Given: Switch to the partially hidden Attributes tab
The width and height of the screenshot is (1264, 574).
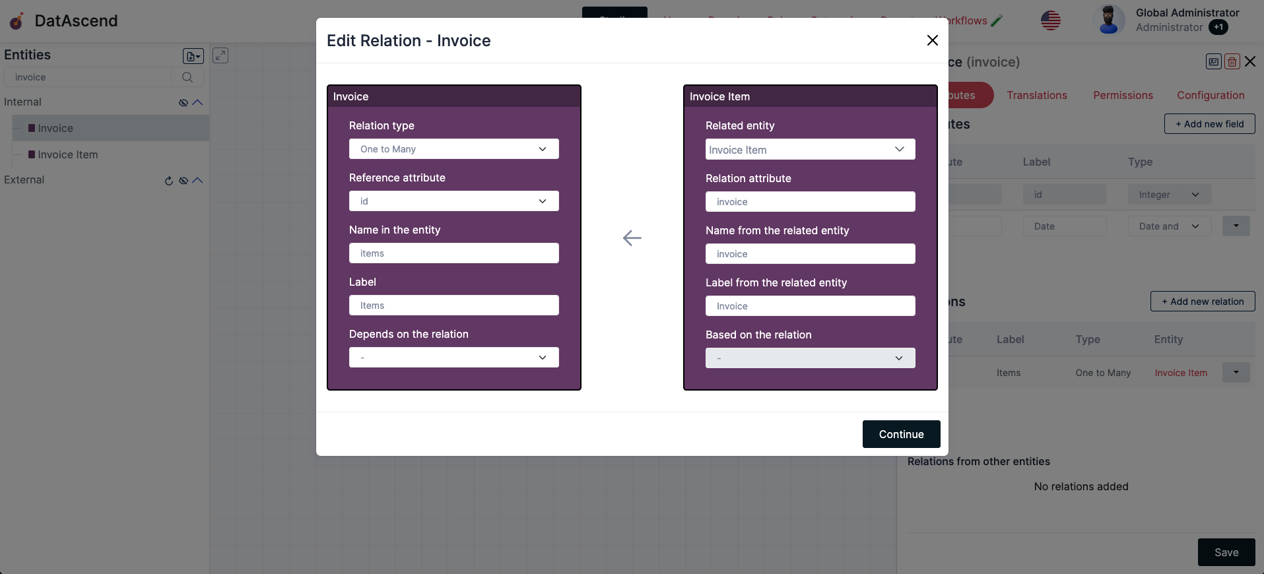Looking at the screenshot, I should tap(970, 95).
